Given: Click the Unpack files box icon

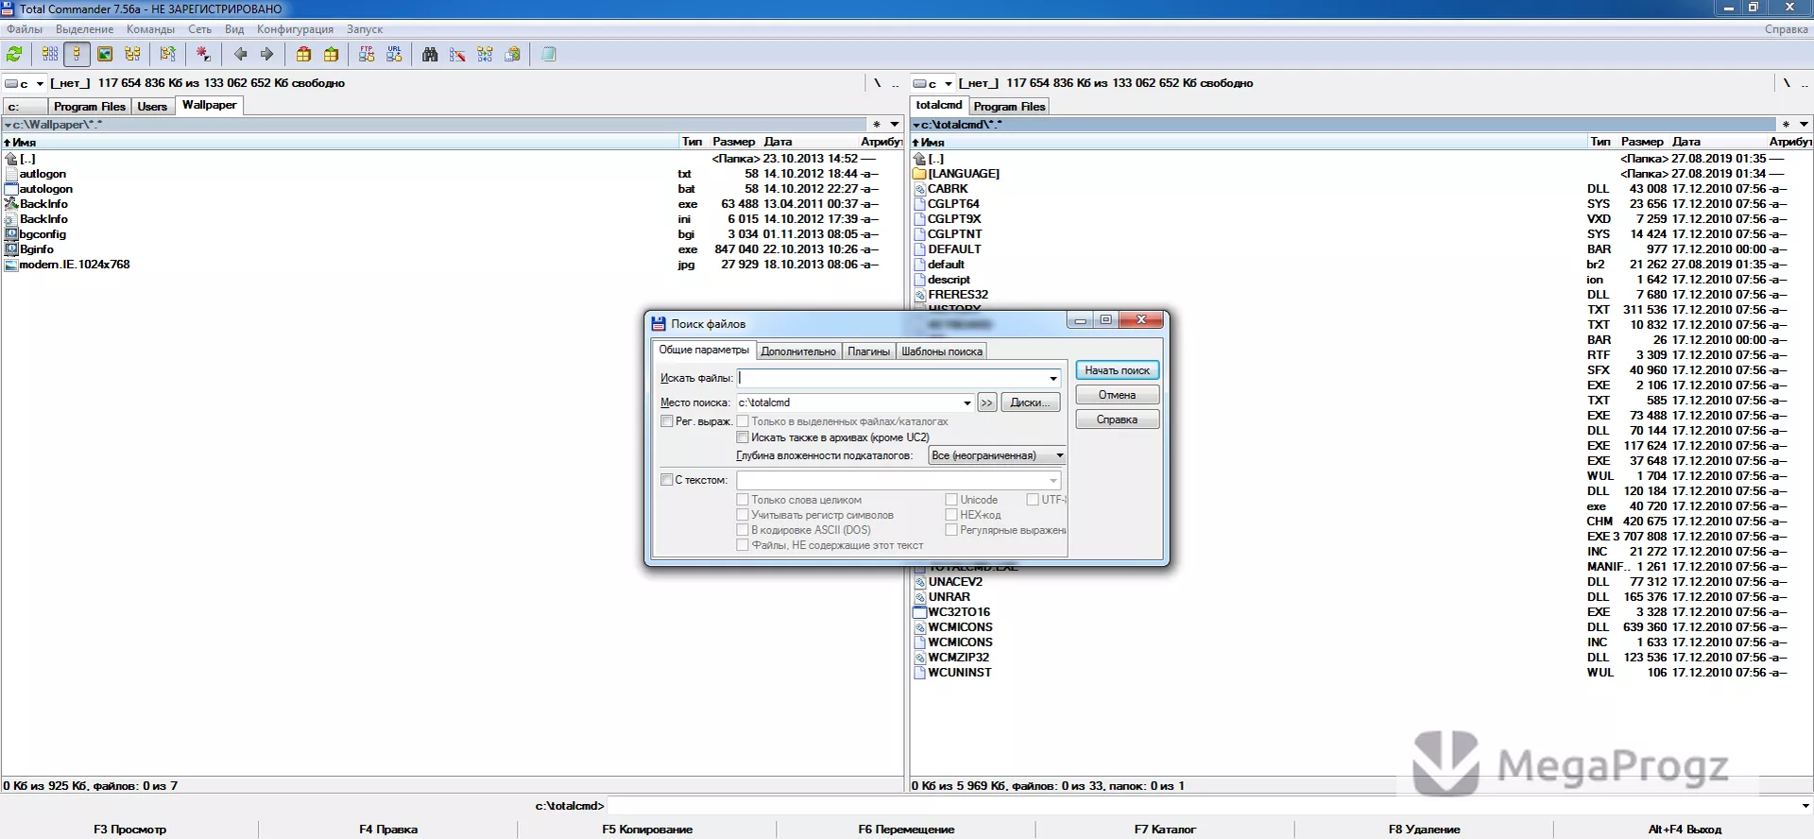Looking at the screenshot, I should coord(331,55).
